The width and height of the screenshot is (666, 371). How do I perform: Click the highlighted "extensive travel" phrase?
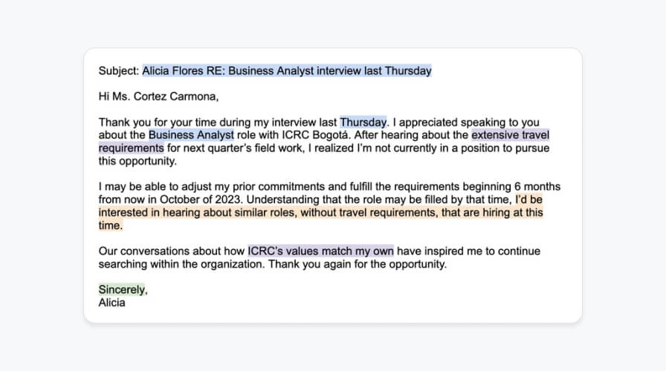510,135
